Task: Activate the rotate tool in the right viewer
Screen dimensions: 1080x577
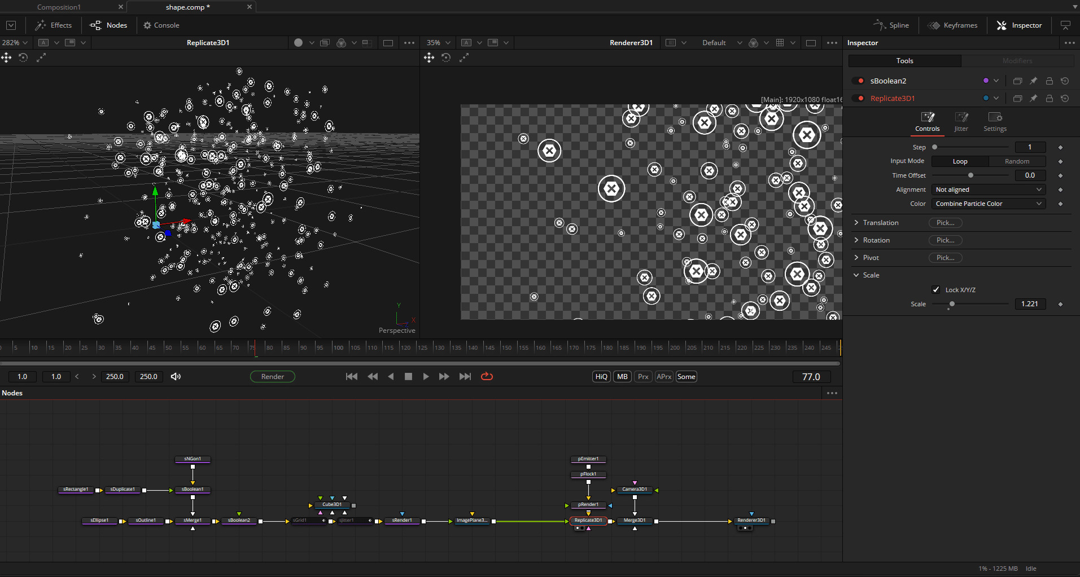Action: 446,58
